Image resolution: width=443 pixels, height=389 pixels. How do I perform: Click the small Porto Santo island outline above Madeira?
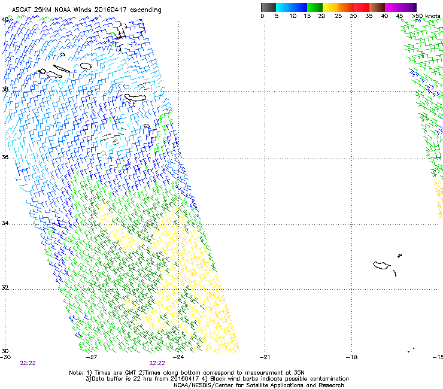(399, 256)
